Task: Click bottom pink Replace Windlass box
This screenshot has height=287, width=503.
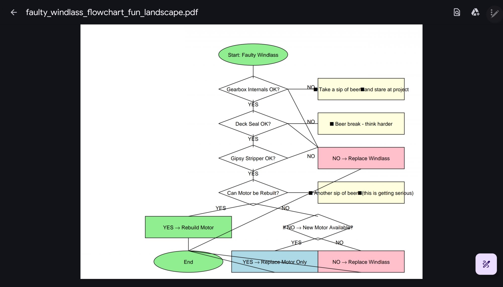Action: tap(361, 262)
